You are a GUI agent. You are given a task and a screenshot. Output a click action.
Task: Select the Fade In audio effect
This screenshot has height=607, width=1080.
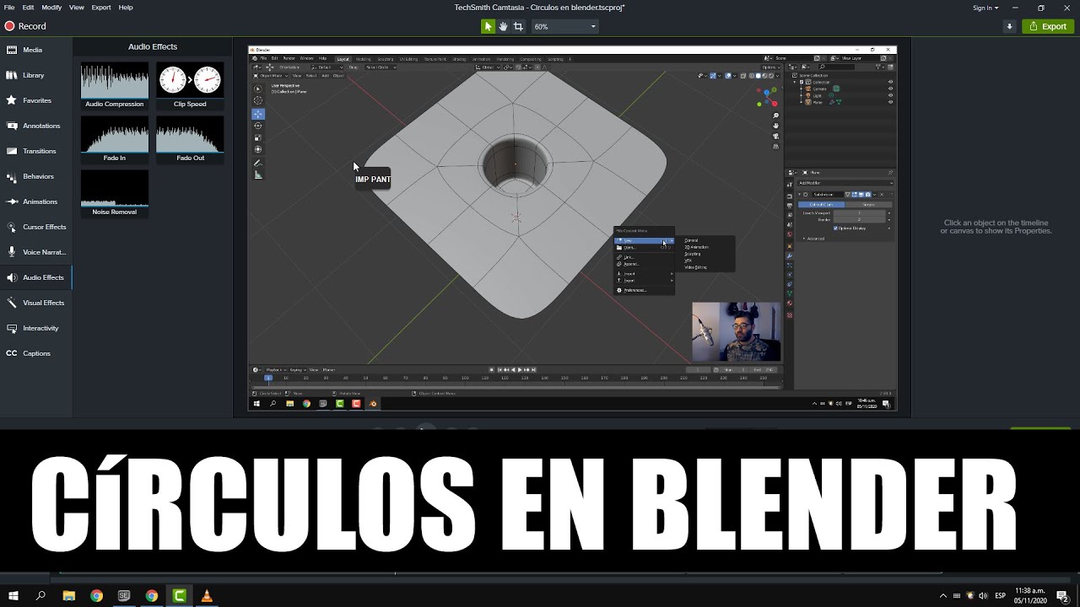click(x=115, y=139)
